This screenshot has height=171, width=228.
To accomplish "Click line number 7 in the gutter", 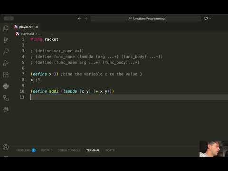I will click(23, 74).
